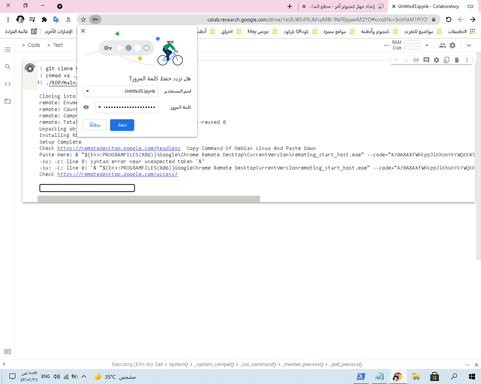Image resolution: width=481 pixels, height=384 pixels.
Task: Switch to the Chrome Remote Desktop setup tab
Action: pos(343,6)
